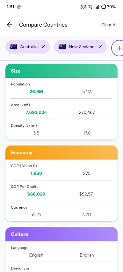Viewport: 123px width, 272px height.
Task: Tap the Culture section header
Action: pyautogui.click(x=62, y=234)
